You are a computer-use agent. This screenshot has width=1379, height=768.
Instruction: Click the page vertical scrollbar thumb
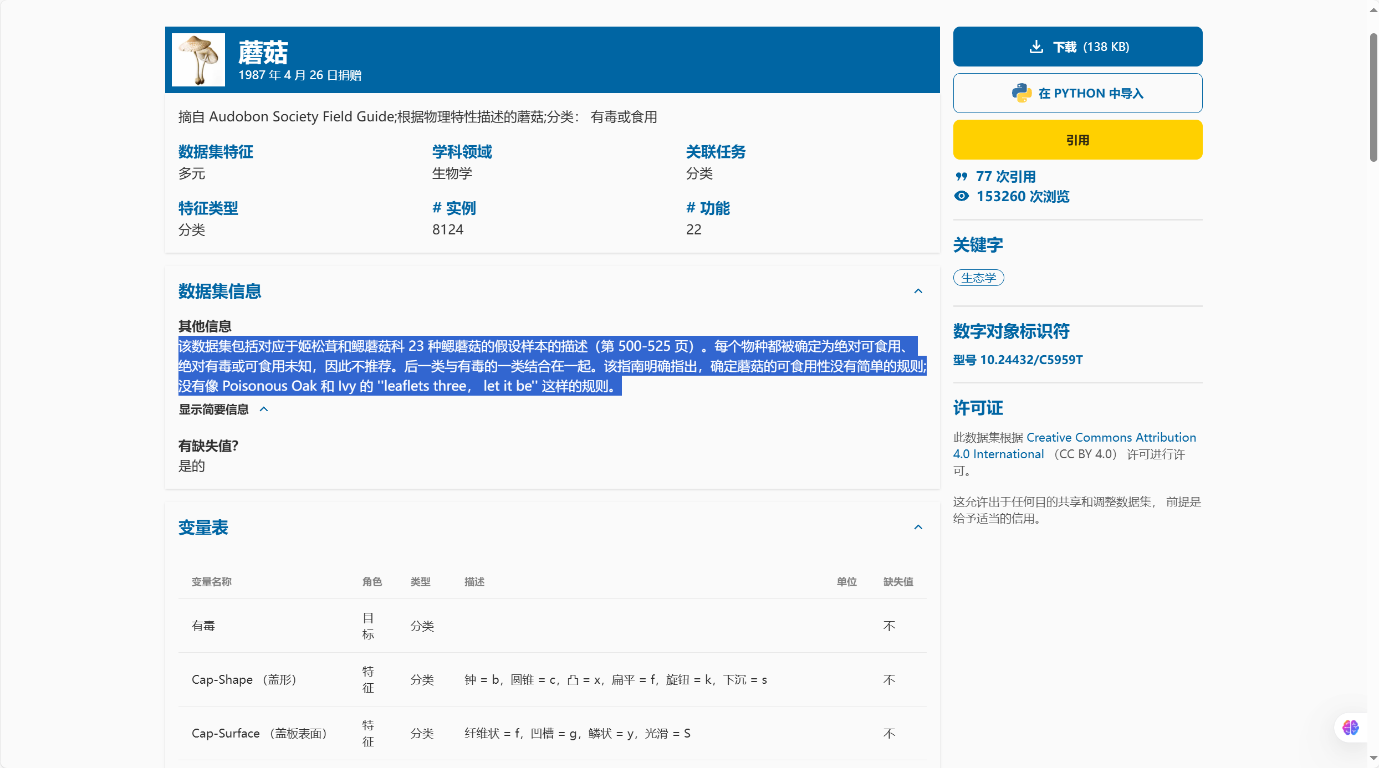(1373, 97)
